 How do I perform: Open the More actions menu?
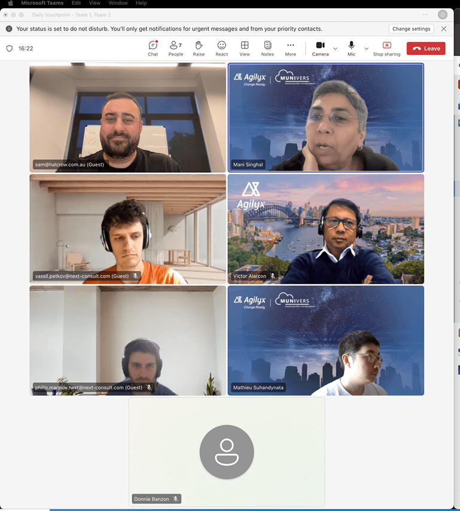(291, 48)
